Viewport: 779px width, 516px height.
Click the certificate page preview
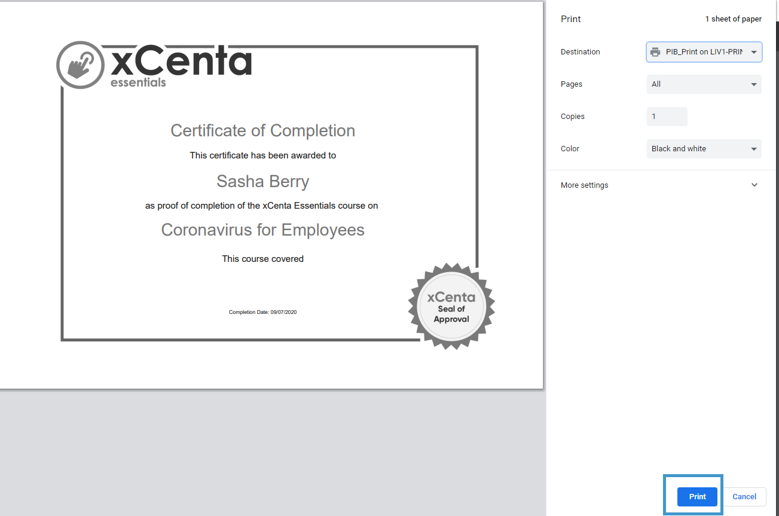pyautogui.click(x=271, y=195)
